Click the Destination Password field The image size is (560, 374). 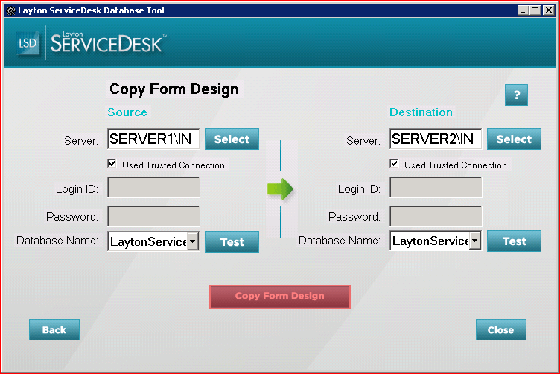coord(436,216)
